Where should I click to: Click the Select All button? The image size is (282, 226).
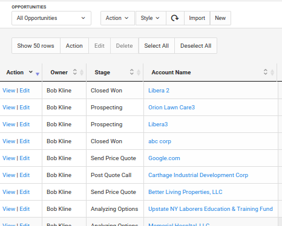[x=156, y=46]
